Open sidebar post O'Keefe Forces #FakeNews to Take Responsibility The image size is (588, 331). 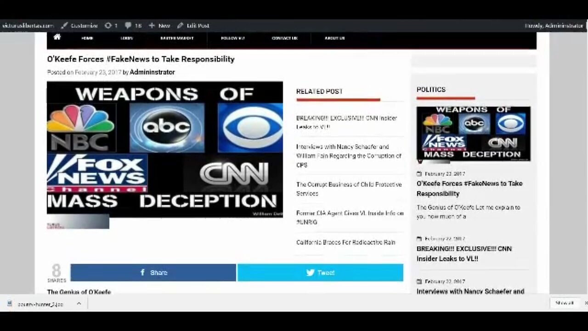tap(469, 188)
